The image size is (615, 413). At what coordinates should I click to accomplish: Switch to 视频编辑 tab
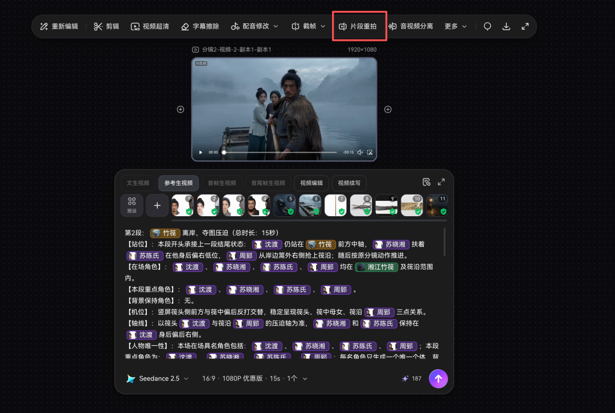click(311, 183)
